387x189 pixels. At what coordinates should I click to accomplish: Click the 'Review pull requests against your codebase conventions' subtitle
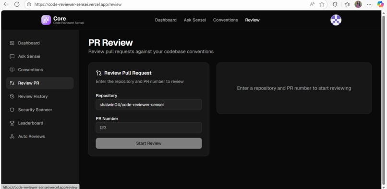click(x=151, y=51)
